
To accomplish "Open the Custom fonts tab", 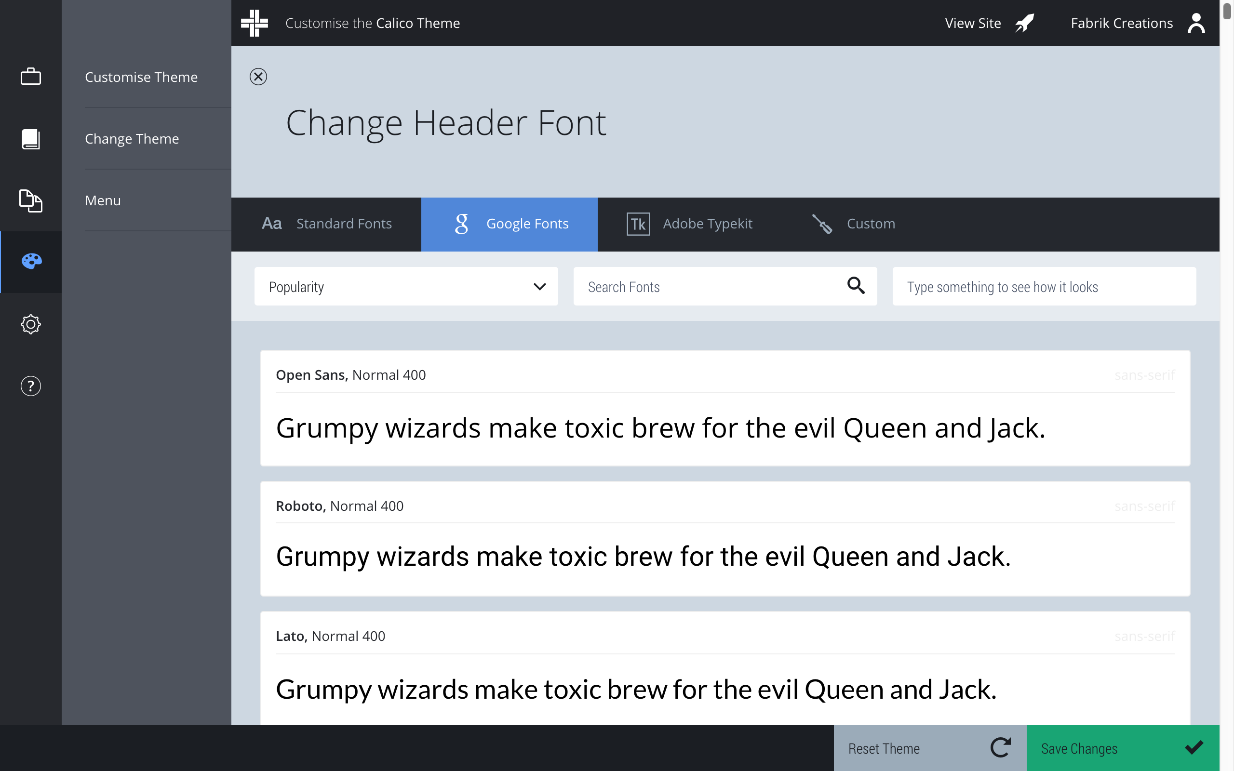I will [x=854, y=224].
